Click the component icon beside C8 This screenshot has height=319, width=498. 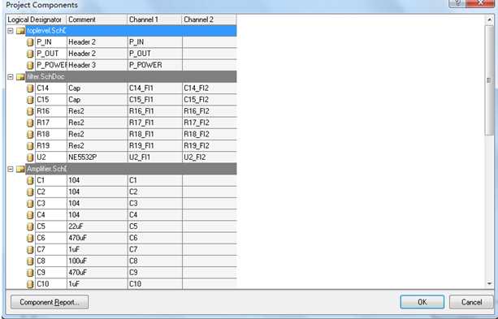pyautogui.click(x=30, y=261)
